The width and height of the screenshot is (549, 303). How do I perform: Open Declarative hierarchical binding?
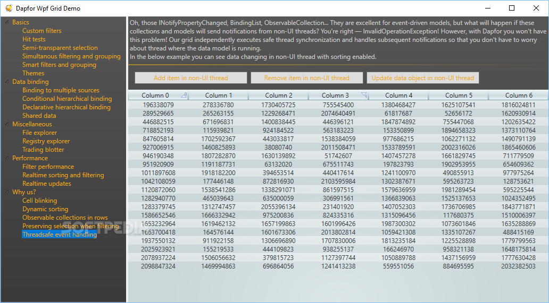tap(66, 107)
